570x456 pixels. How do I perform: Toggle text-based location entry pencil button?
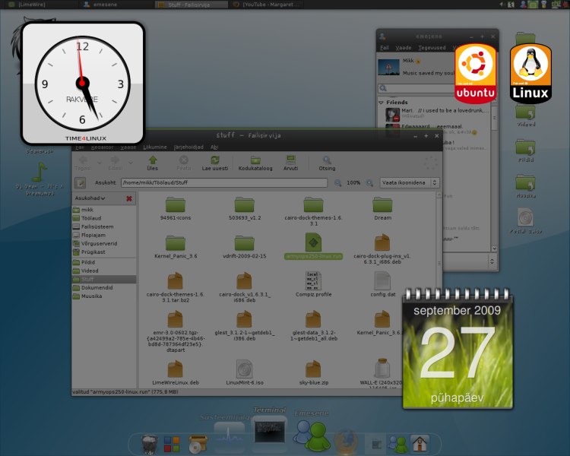pyautogui.click(x=80, y=183)
